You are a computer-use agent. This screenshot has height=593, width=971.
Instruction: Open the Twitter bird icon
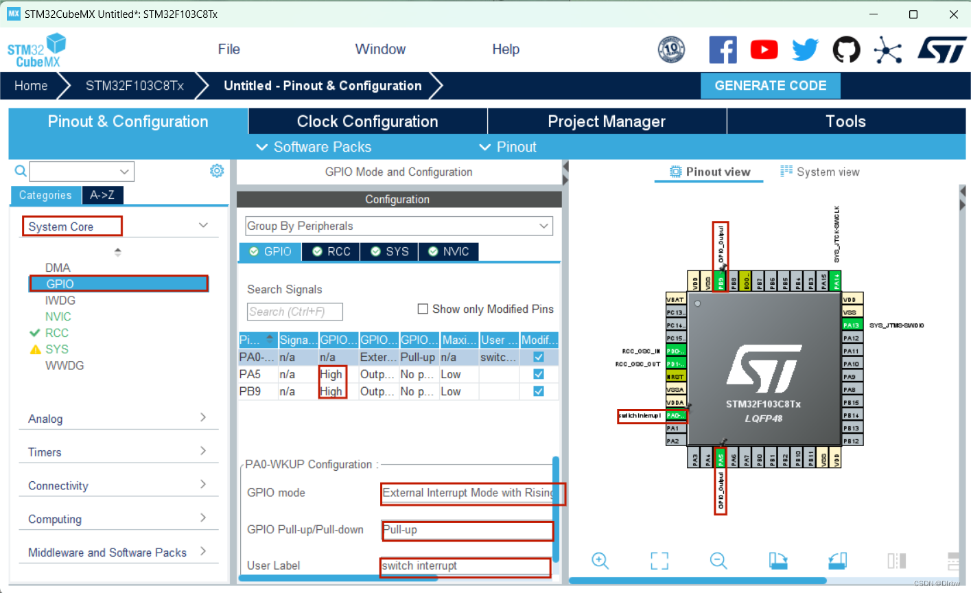pos(805,49)
